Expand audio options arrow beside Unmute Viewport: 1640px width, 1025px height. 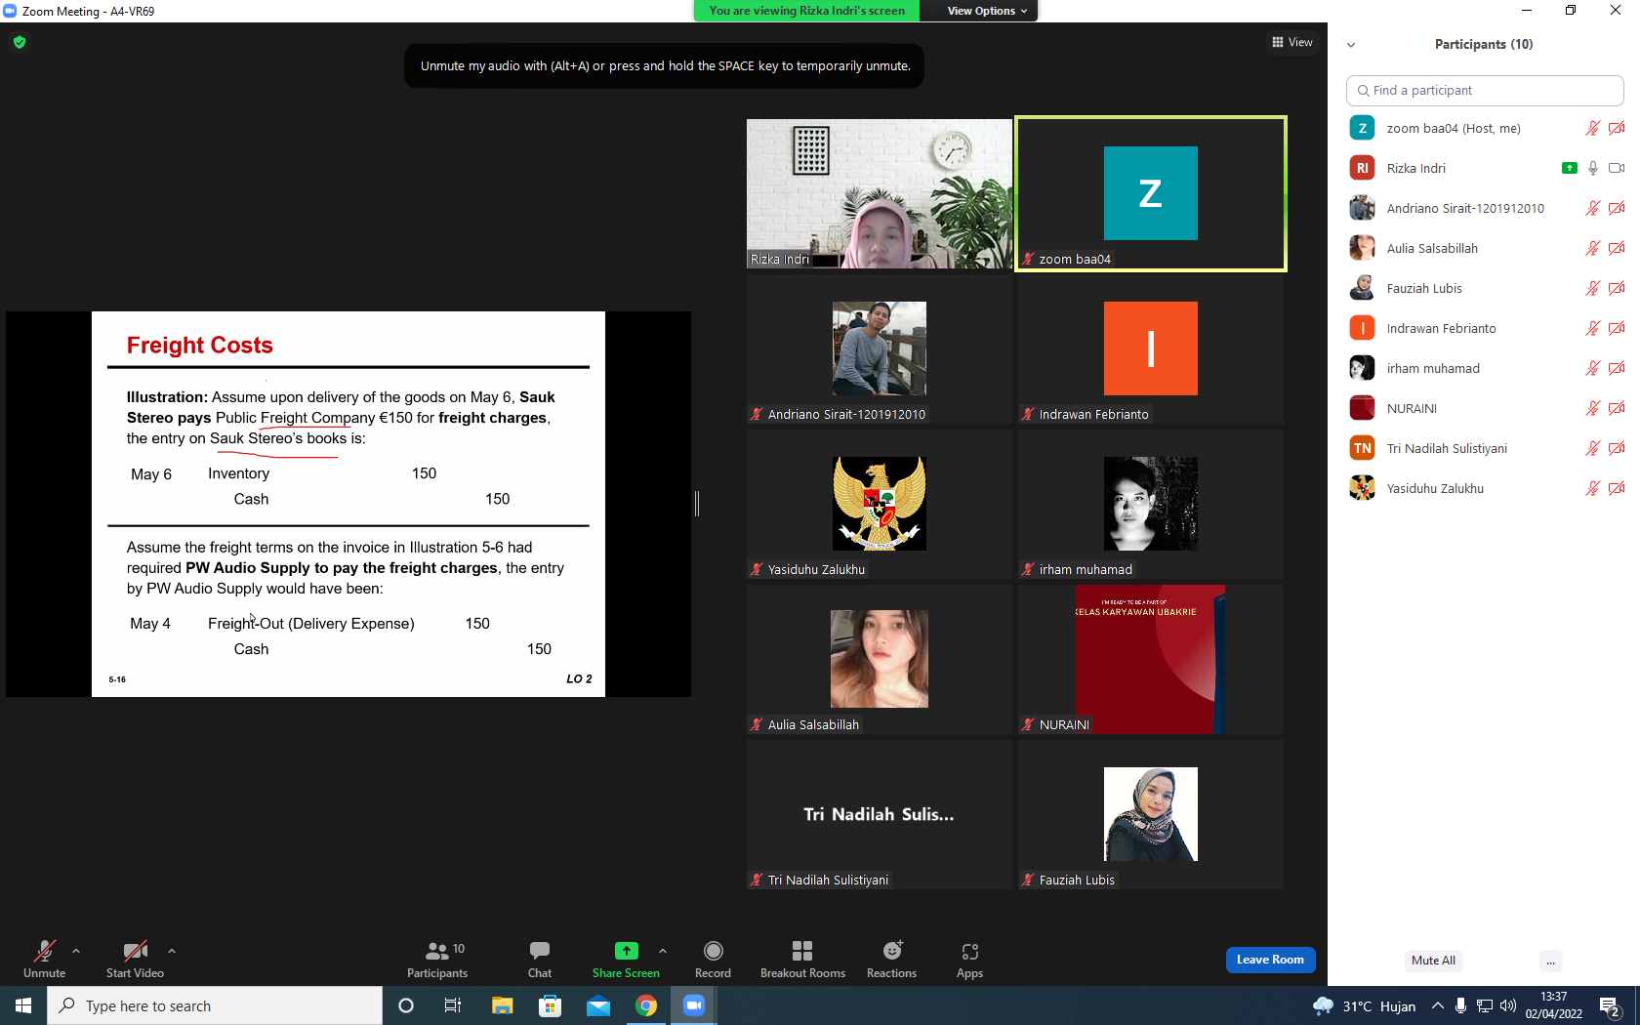coord(76,951)
